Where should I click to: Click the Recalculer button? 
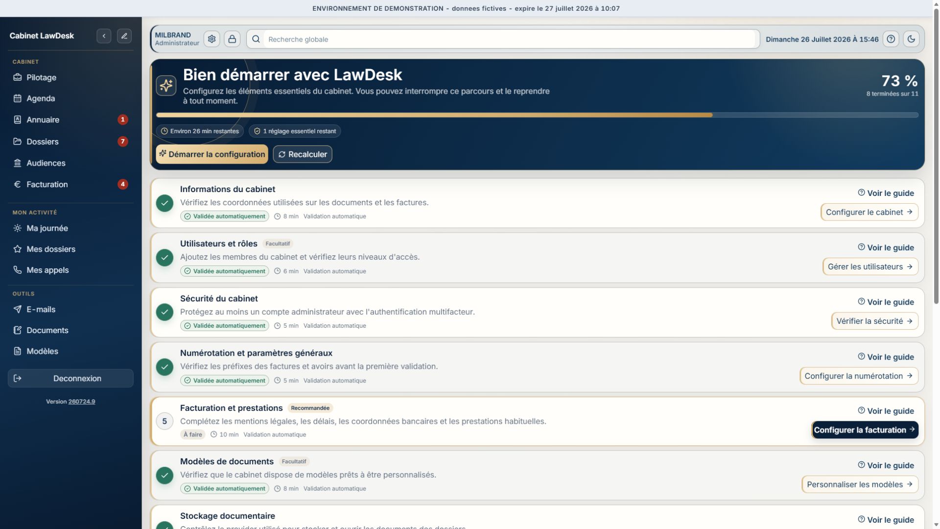[x=303, y=154]
